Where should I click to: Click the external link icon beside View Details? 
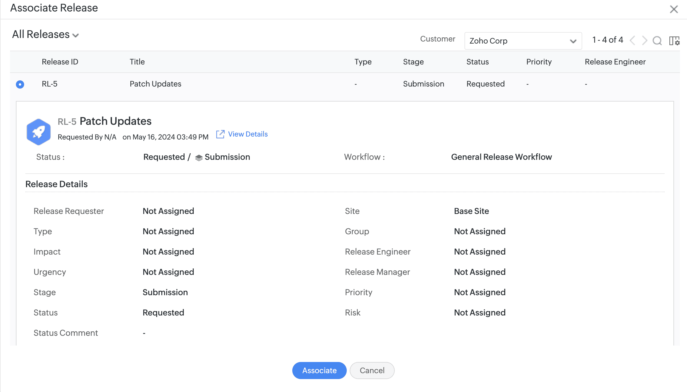tap(220, 134)
